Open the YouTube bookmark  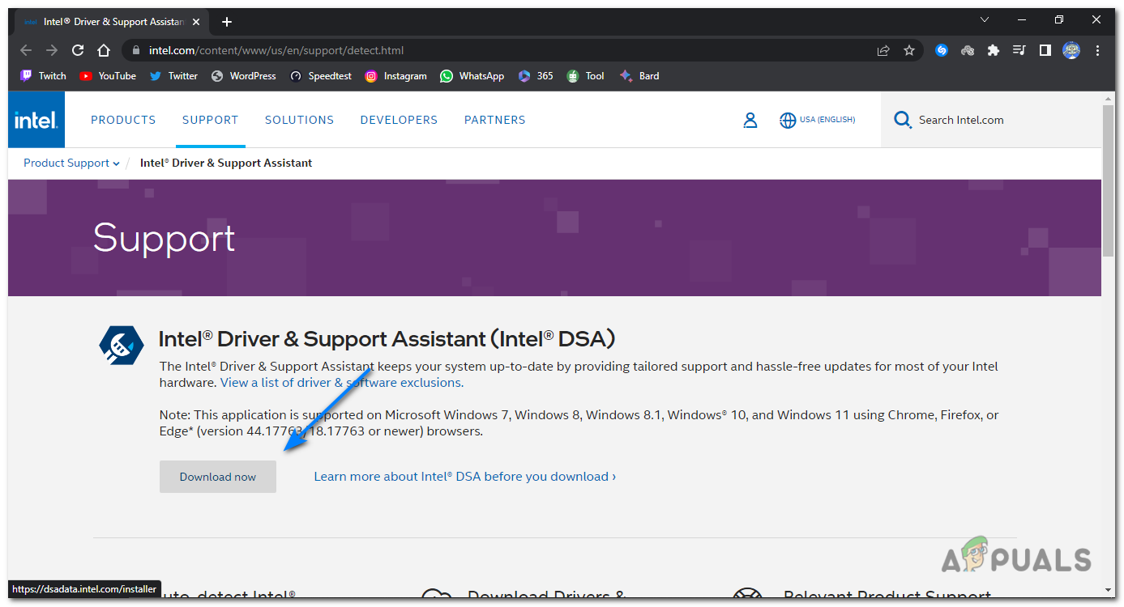point(108,76)
